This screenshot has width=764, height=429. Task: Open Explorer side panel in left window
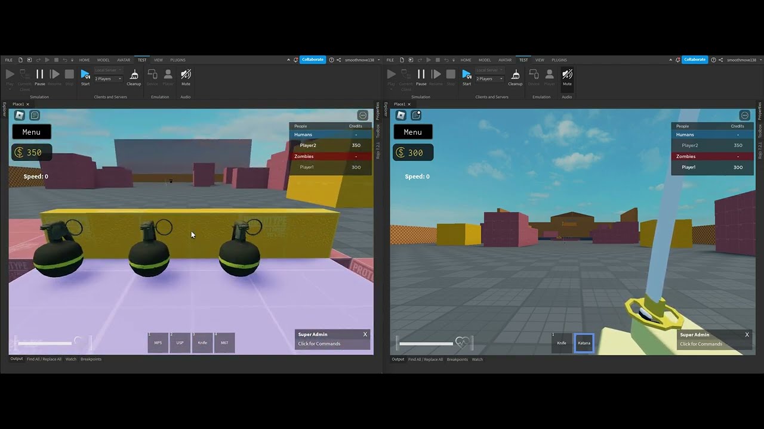pyautogui.click(x=4, y=109)
